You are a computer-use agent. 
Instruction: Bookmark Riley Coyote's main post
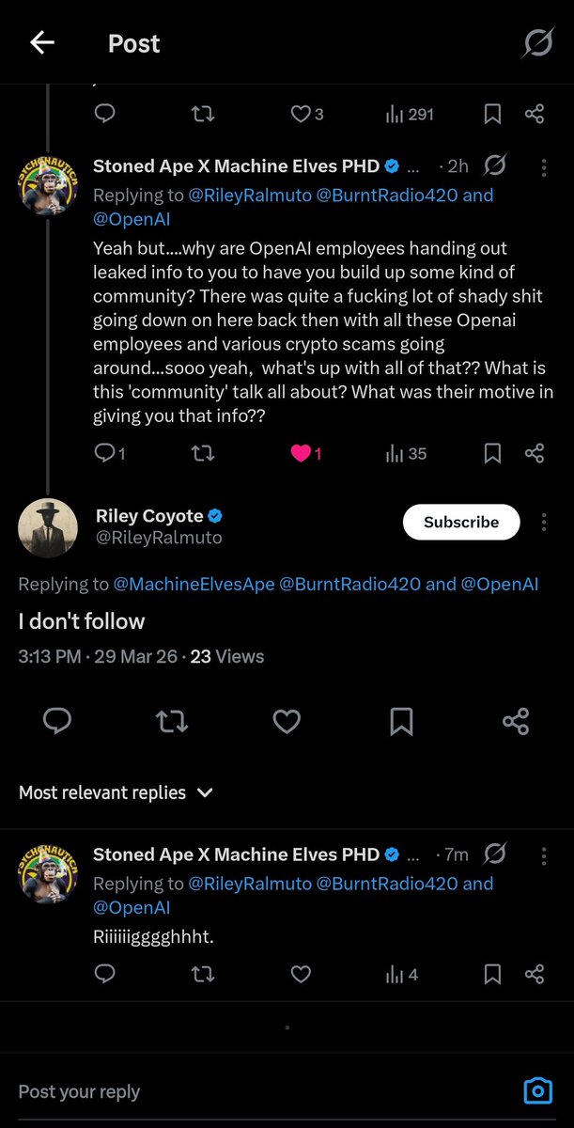[401, 721]
